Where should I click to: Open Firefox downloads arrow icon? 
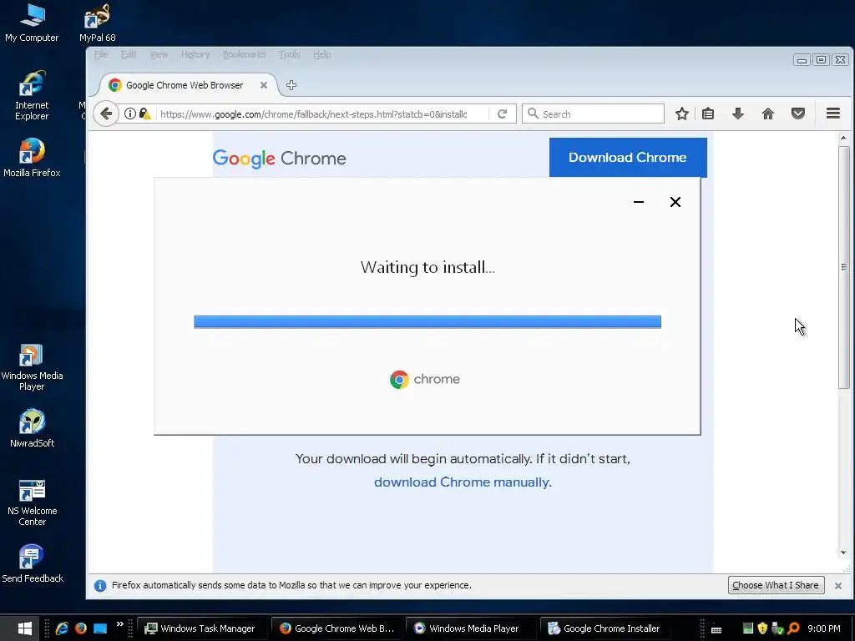738,114
